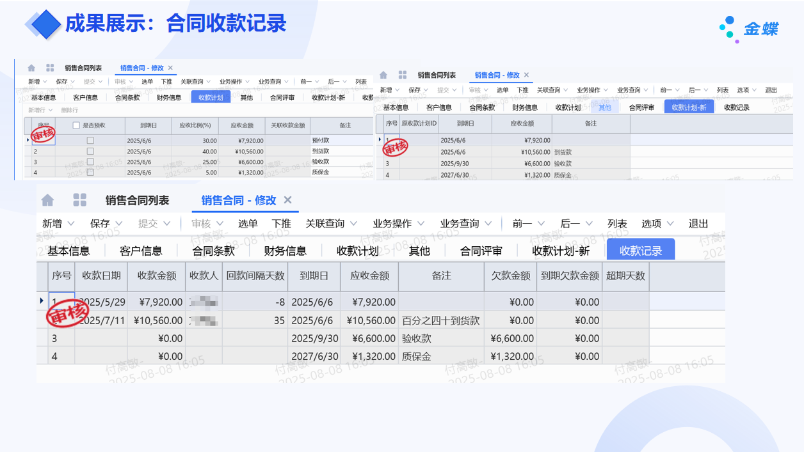The height and width of the screenshot is (452, 804).
Task: Click the four-squares grid icon in top-right panel
Action: pyautogui.click(x=402, y=75)
